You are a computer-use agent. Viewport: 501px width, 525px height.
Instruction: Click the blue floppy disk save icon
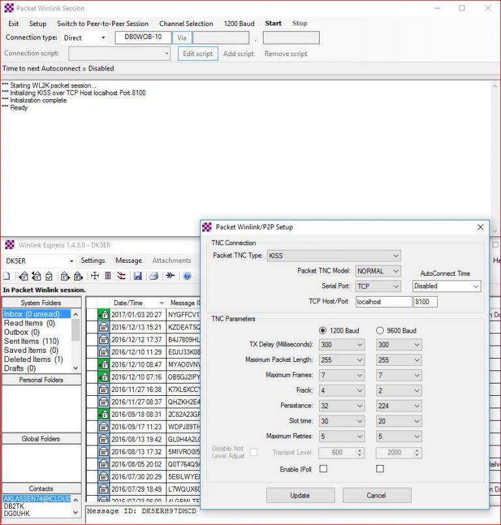(x=138, y=276)
